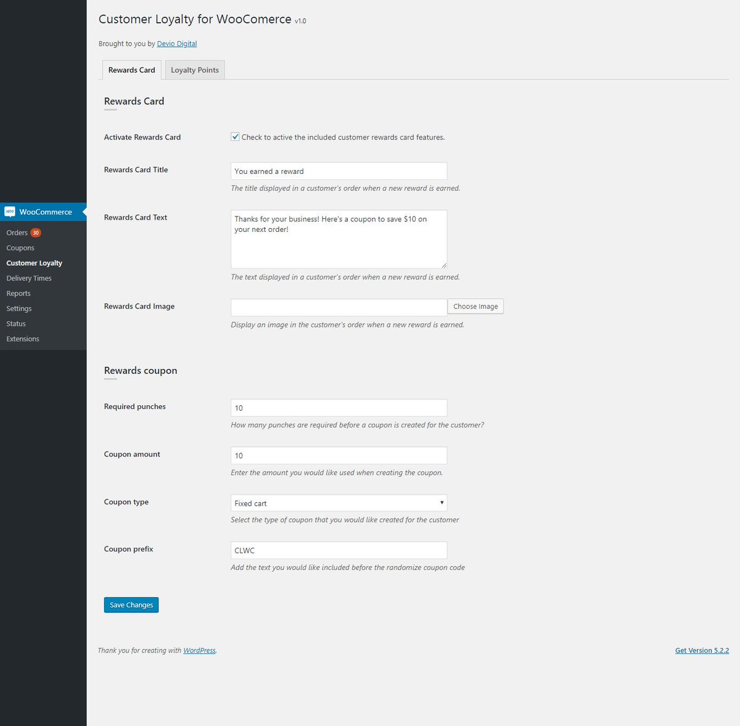Click the Rewards Card Title input
This screenshot has height=726, width=740.
(339, 171)
